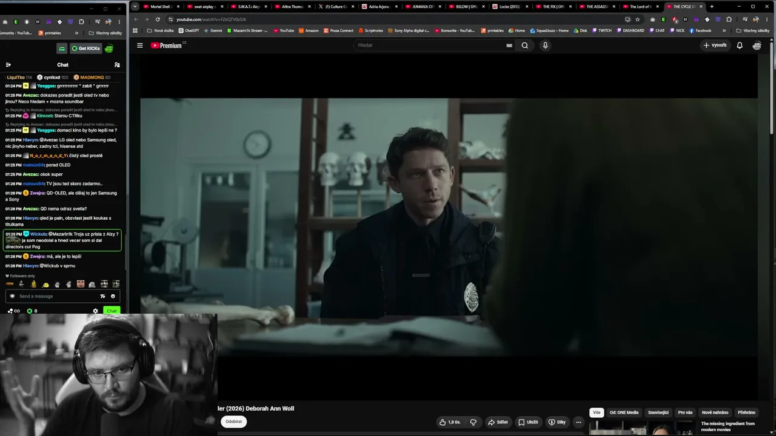Open YouTube notifications bell
The height and width of the screenshot is (436, 776).
[x=740, y=45]
